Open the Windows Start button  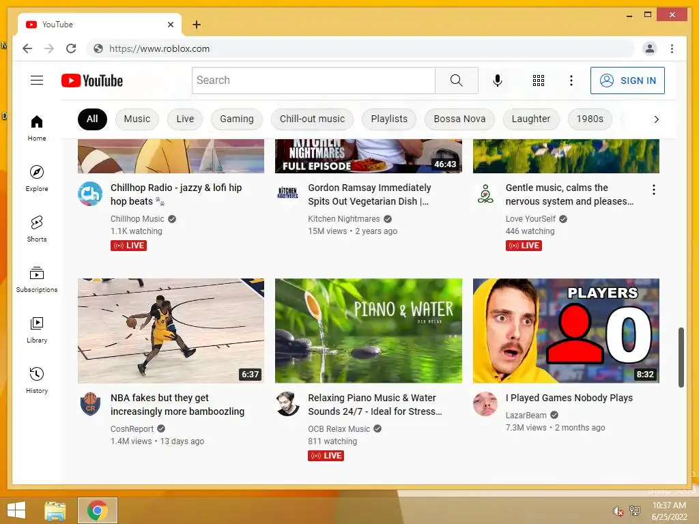click(16, 510)
